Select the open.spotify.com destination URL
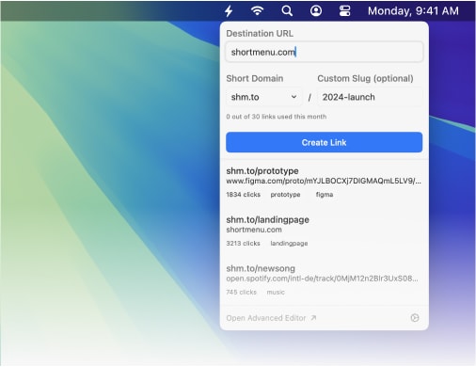This screenshot has height=367, width=476. (322, 279)
